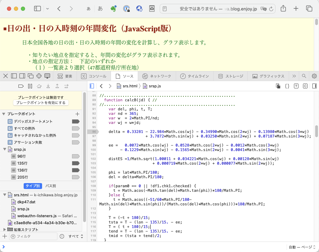Toggle the 96行 breakpoint
The height and width of the screenshot is (252, 319).
click(x=76, y=156)
